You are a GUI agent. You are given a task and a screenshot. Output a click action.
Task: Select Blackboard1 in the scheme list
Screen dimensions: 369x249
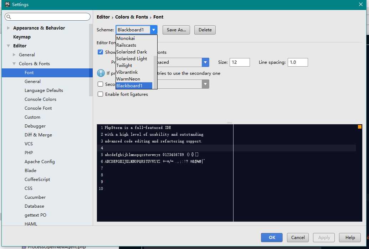pyautogui.click(x=134, y=86)
